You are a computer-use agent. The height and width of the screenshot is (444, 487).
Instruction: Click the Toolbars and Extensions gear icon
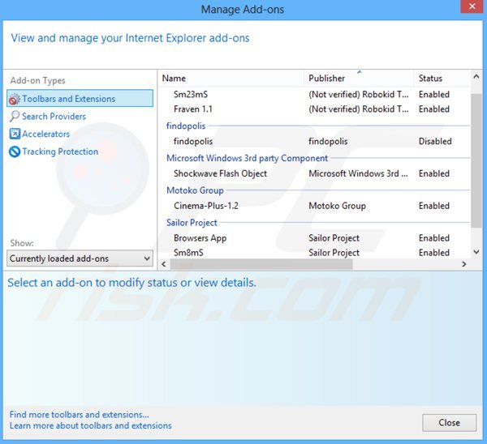(x=14, y=99)
